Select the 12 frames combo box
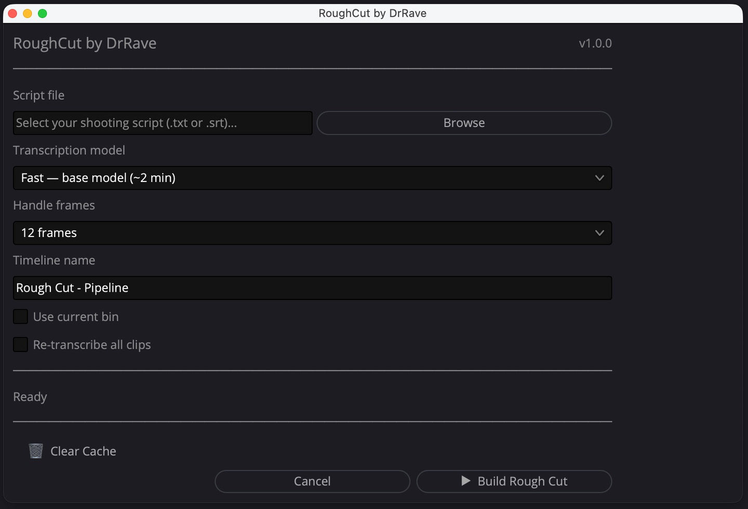This screenshot has width=748, height=509. pos(312,233)
